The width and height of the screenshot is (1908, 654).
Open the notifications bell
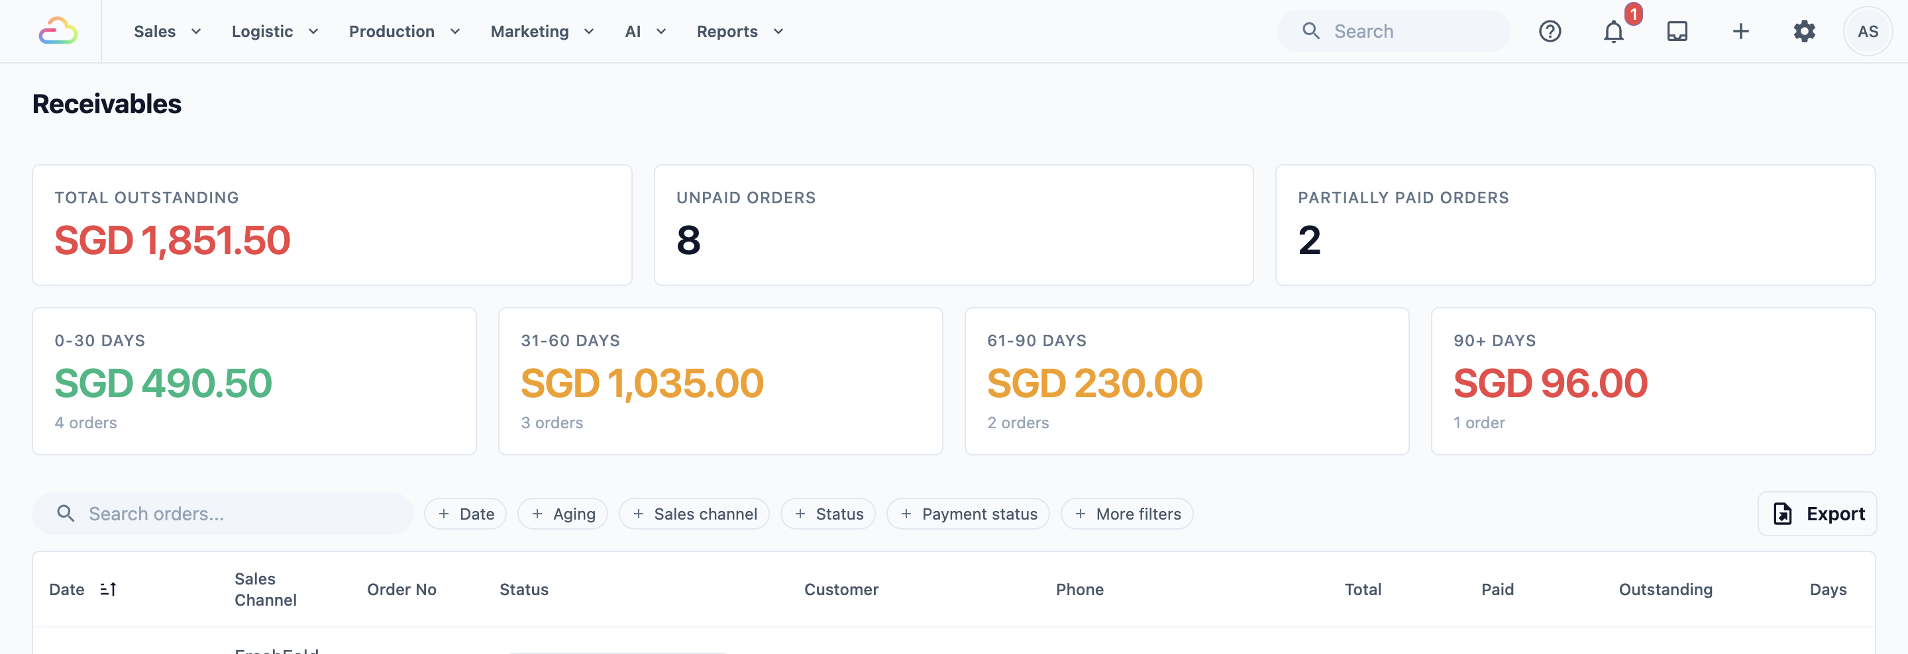(x=1613, y=31)
